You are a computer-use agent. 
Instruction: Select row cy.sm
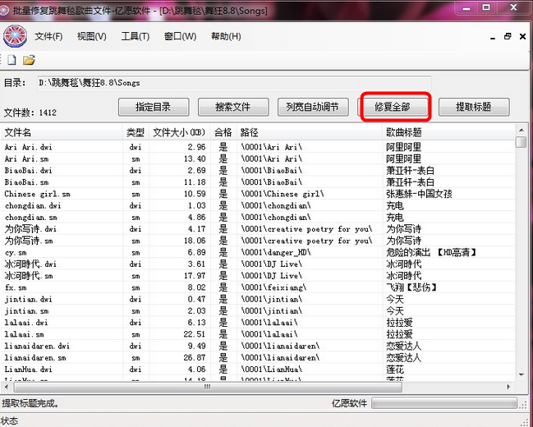coord(258,252)
